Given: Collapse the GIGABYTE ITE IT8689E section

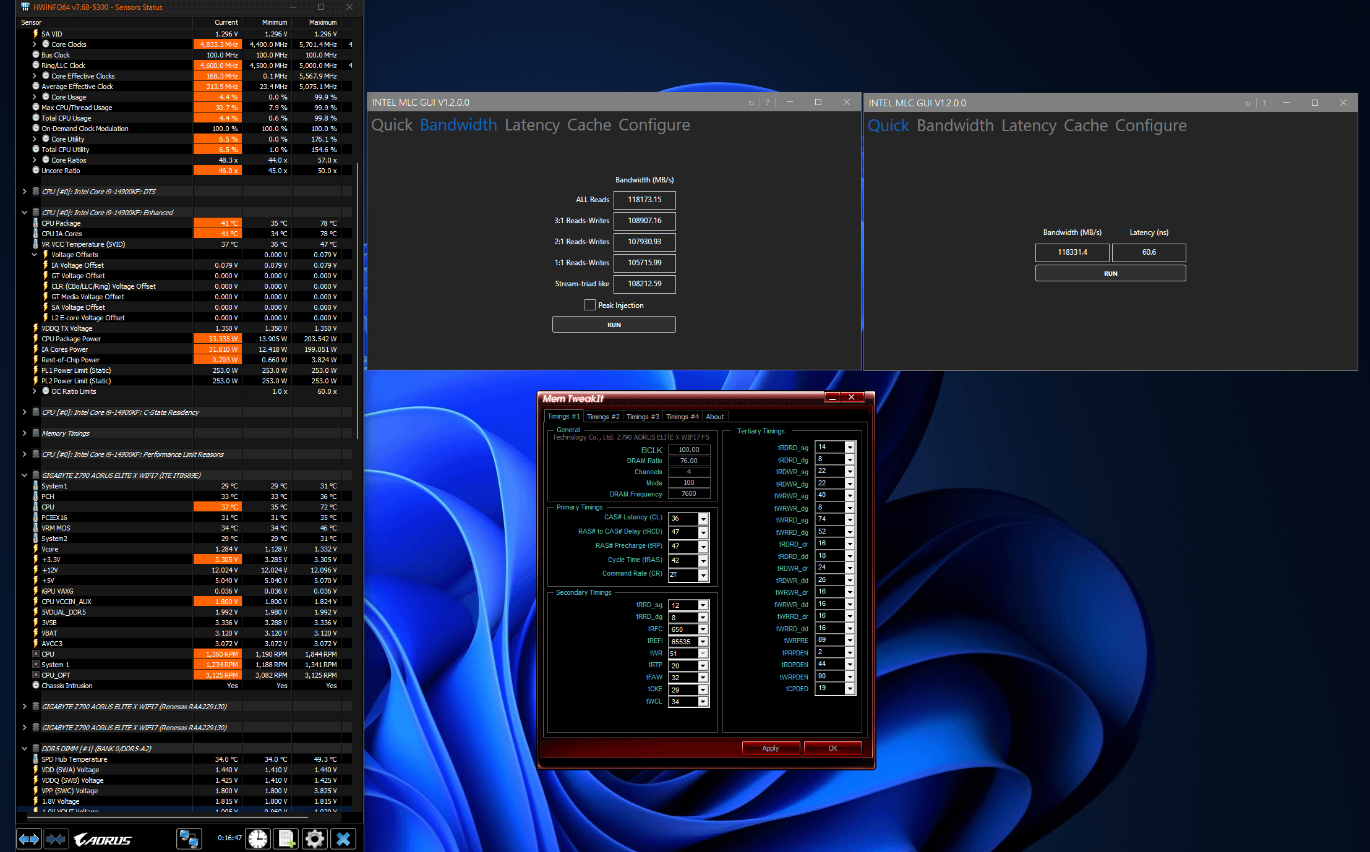Looking at the screenshot, I should 25,475.
